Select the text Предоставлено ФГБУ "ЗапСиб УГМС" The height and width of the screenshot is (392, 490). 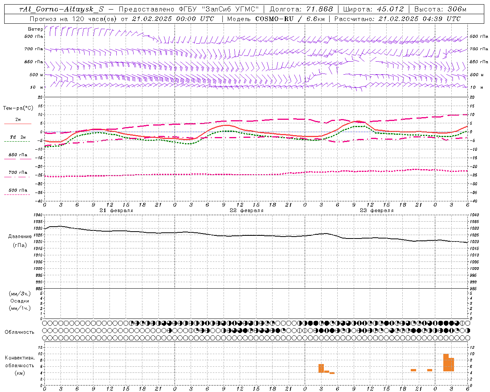(189, 10)
